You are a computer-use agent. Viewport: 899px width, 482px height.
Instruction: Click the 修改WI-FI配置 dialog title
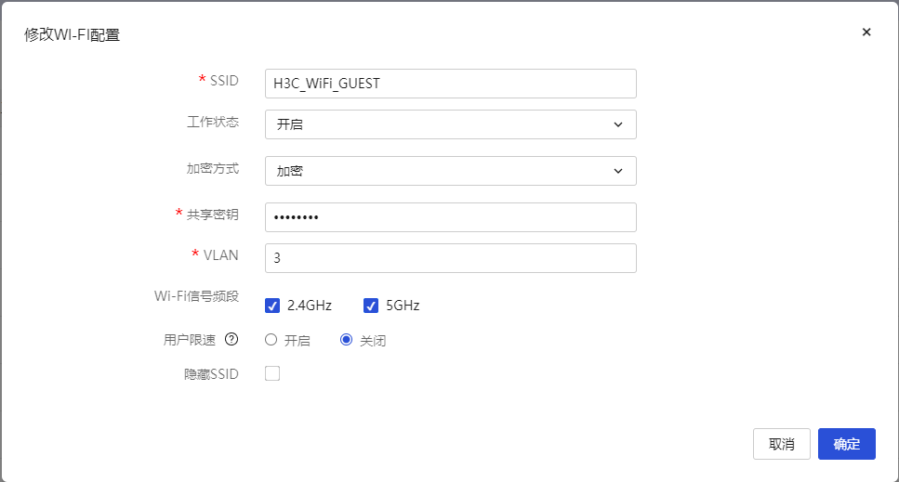click(72, 35)
